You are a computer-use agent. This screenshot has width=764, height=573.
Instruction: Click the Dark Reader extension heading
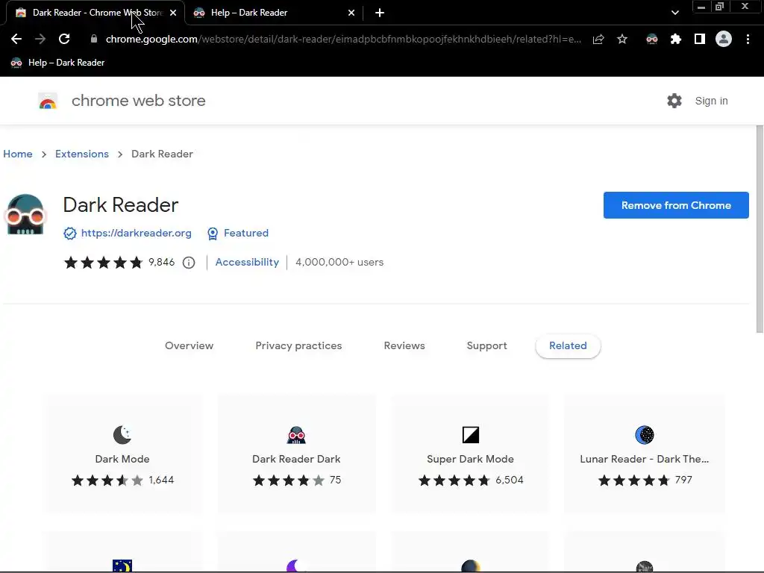point(120,205)
